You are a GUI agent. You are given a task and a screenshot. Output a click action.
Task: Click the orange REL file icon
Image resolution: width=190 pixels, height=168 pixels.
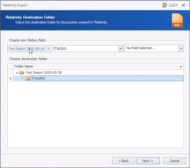tap(177, 20)
